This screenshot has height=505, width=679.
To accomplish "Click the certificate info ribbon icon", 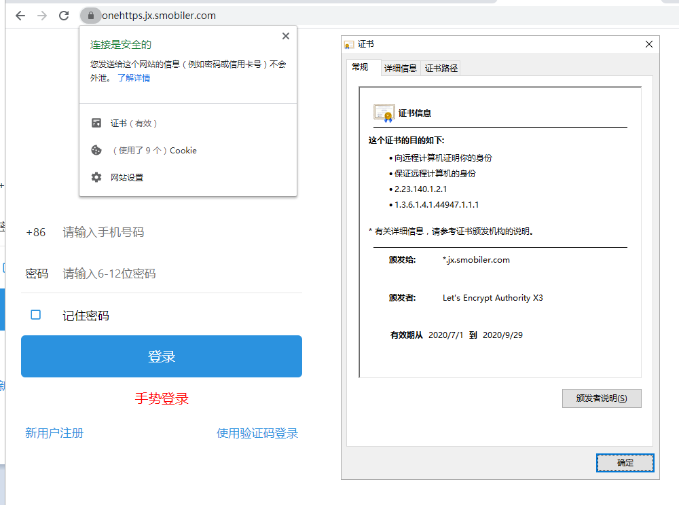I will pos(384,113).
